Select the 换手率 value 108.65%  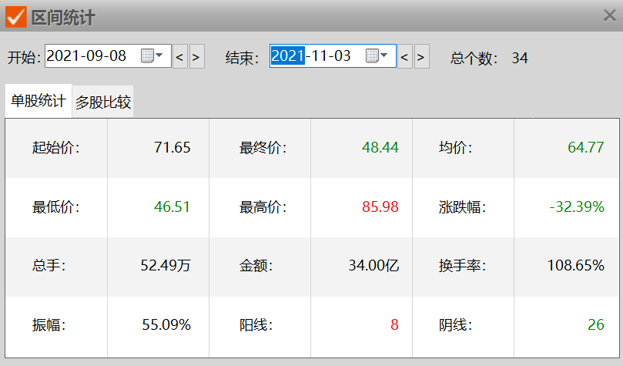click(x=576, y=265)
